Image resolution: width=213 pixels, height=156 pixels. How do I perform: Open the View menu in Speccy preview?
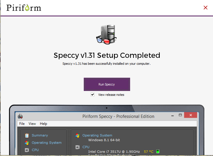(x=32, y=124)
